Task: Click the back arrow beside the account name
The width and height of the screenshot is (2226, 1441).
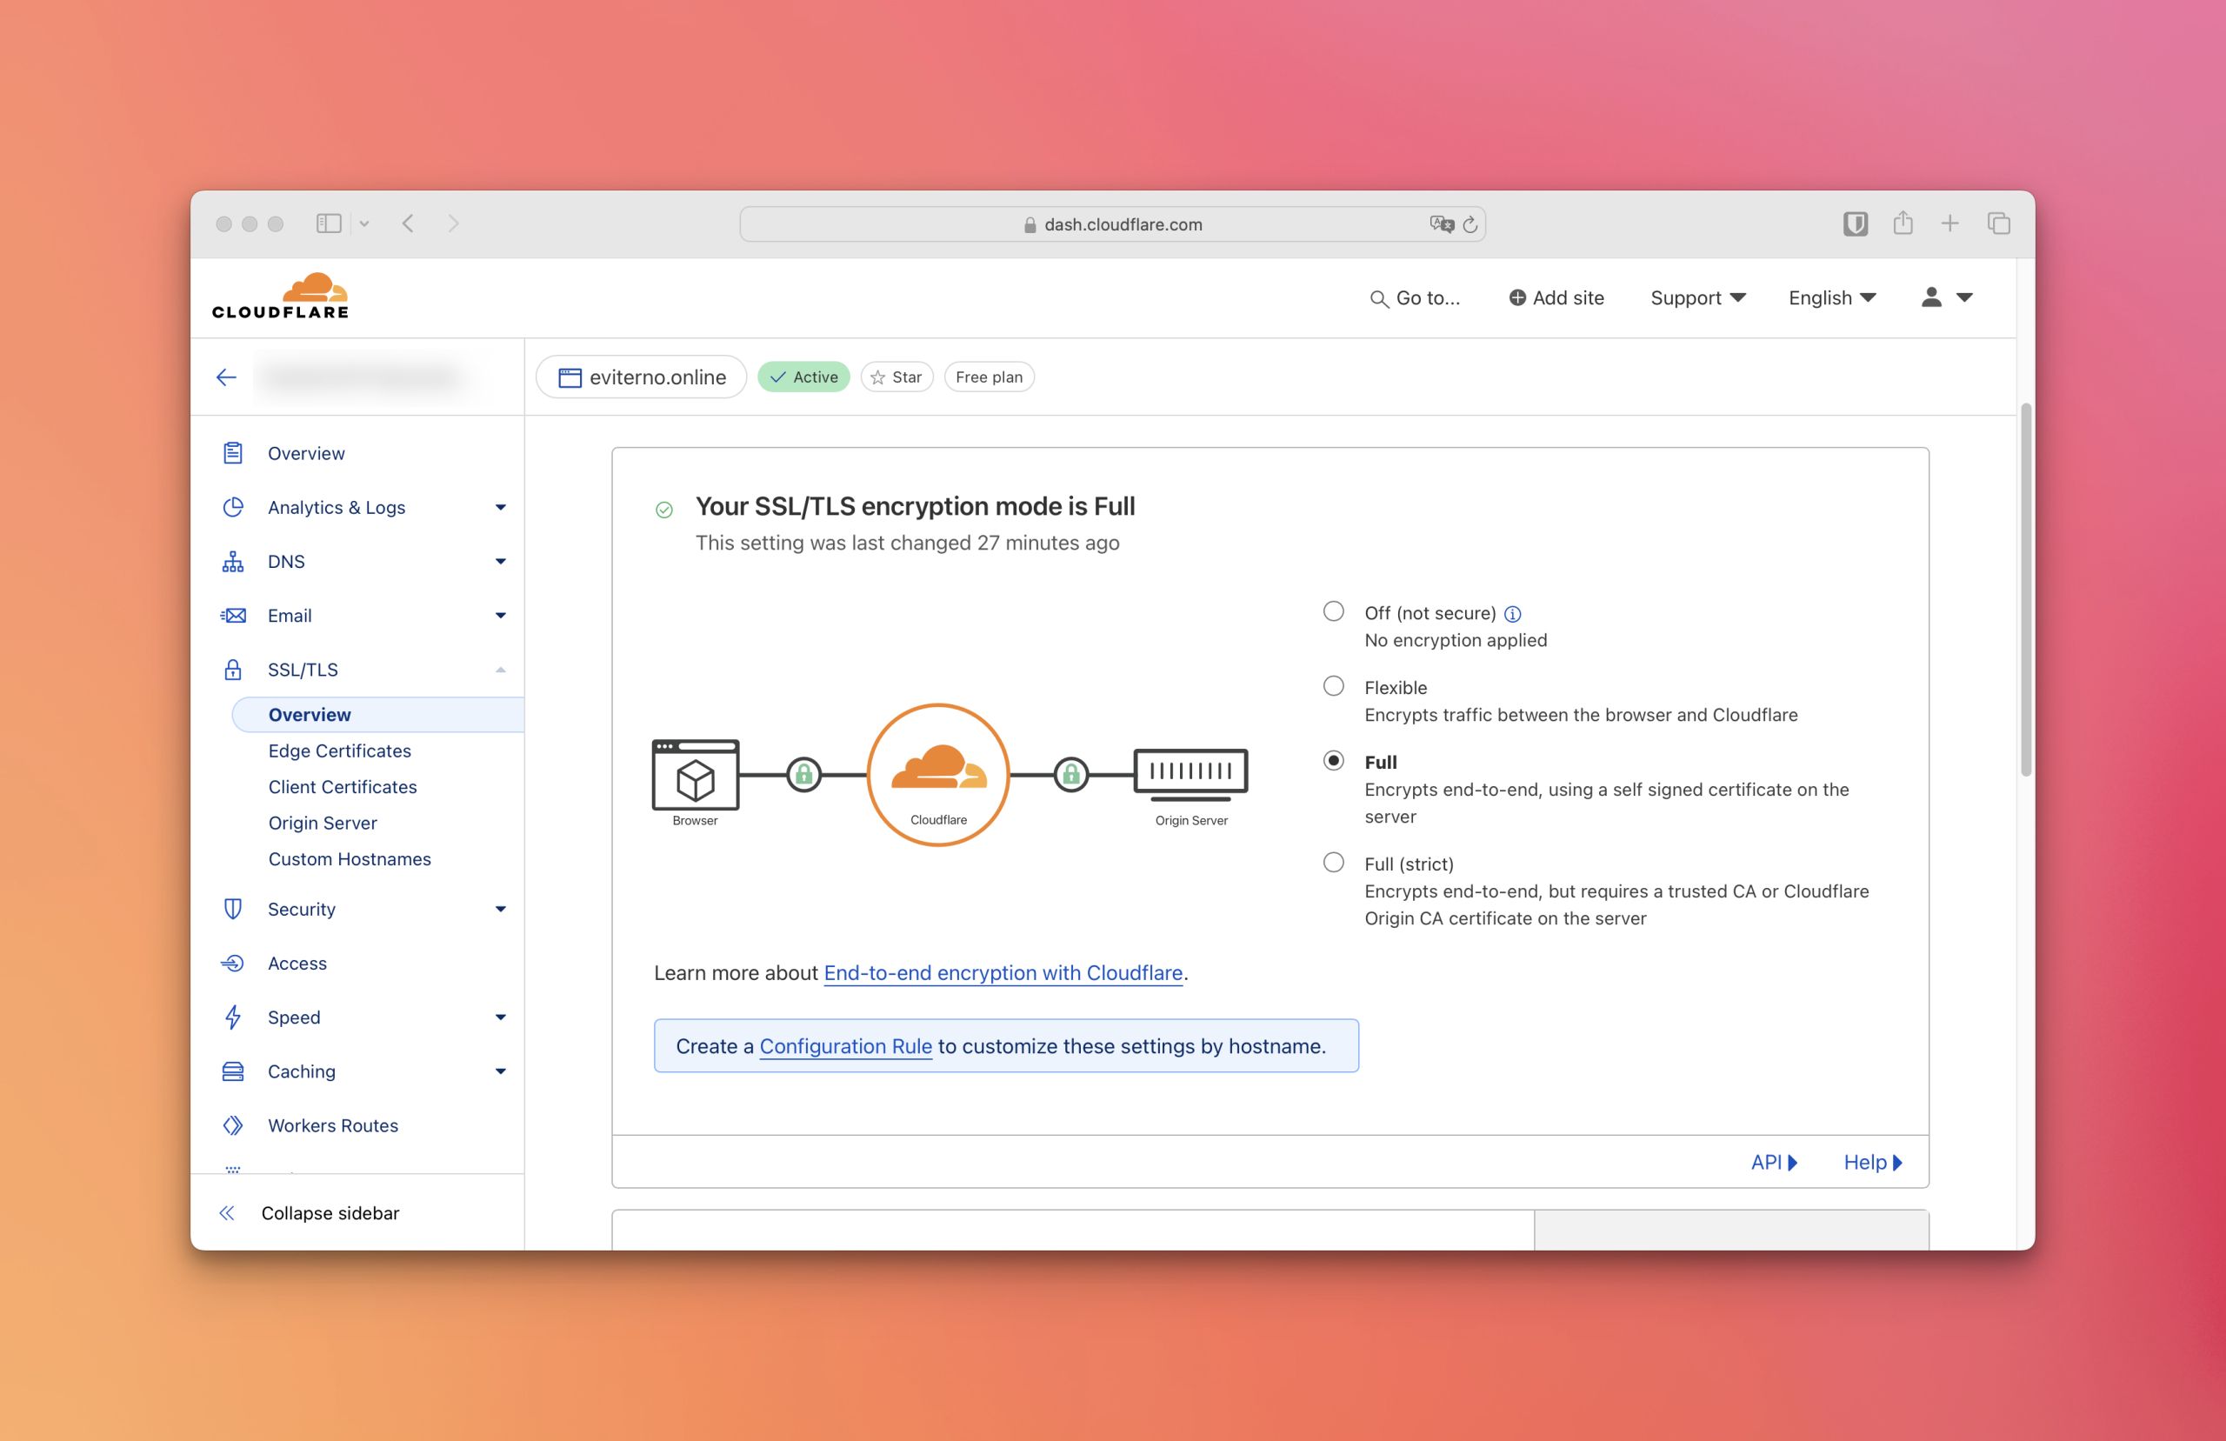Action: pyautogui.click(x=226, y=377)
